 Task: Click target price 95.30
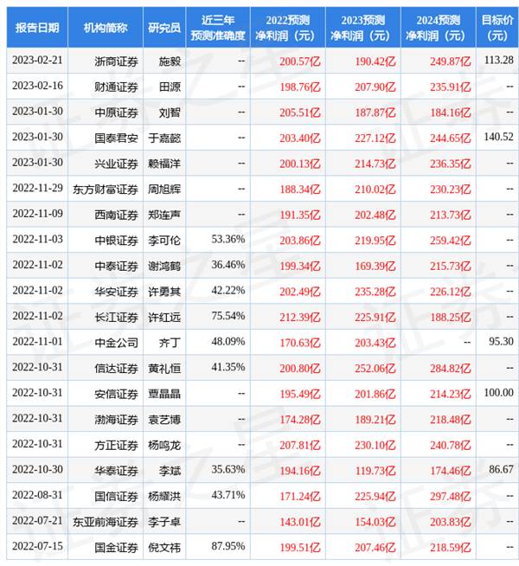point(501,342)
